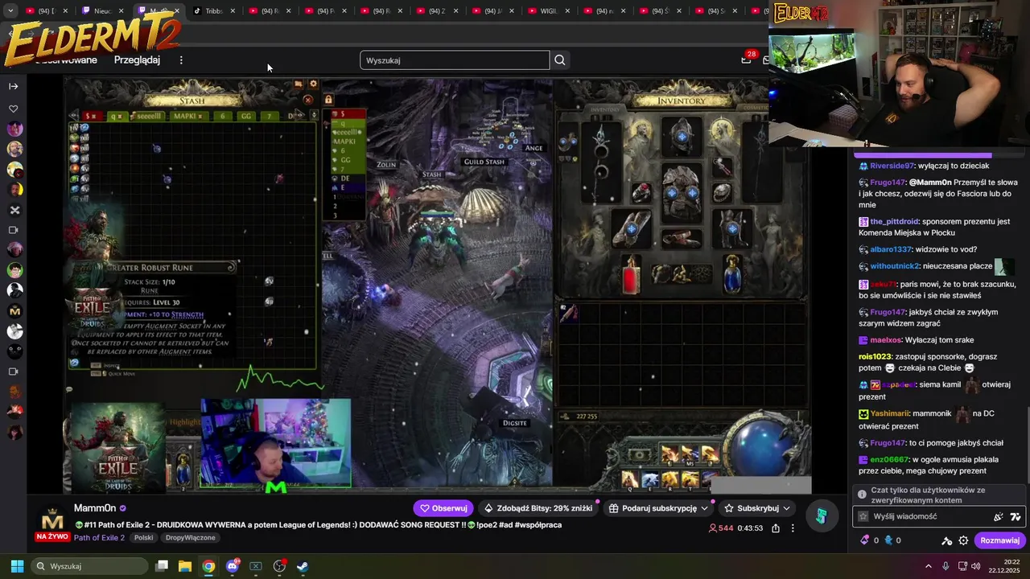Open the Path of Exile 2 category link
Screen dimensions: 1030x579
(x=99, y=537)
